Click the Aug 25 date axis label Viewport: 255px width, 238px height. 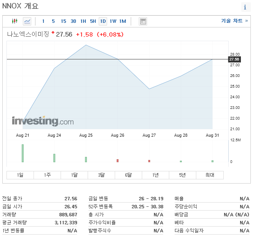click(x=86, y=135)
